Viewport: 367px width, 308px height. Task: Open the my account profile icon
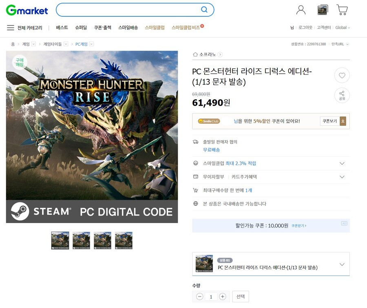pos(301,10)
